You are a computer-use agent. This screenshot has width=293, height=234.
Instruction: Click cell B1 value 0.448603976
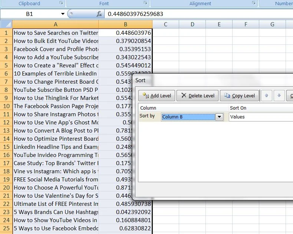(125, 33)
